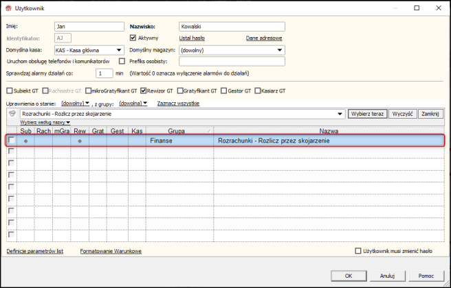Click the app icon in the Użytkownik title bar
This screenshot has height=288, width=451.
(x=9, y=8)
